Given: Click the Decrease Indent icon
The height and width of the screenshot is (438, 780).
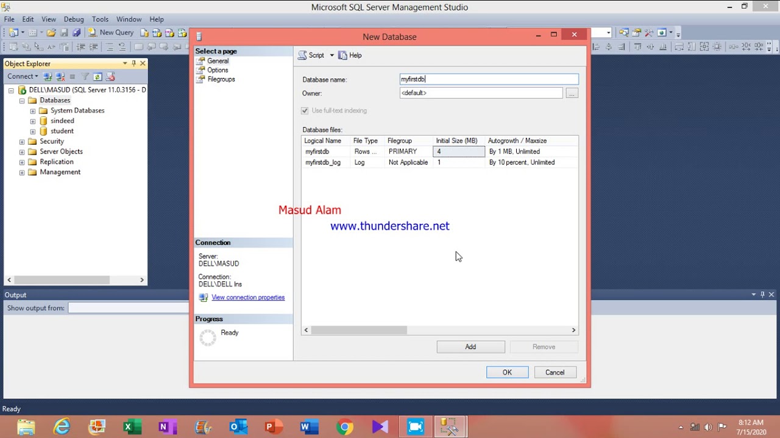Looking at the screenshot, I should (x=80, y=47).
